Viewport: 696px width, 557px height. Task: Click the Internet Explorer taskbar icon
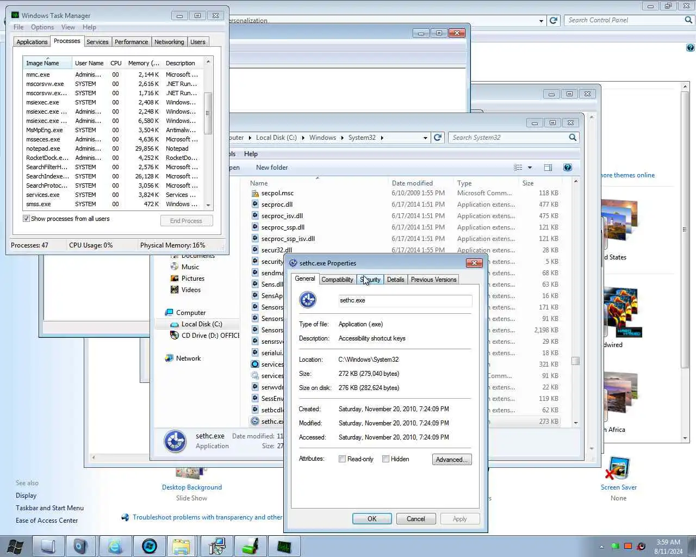pyautogui.click(x=115, y=546)
